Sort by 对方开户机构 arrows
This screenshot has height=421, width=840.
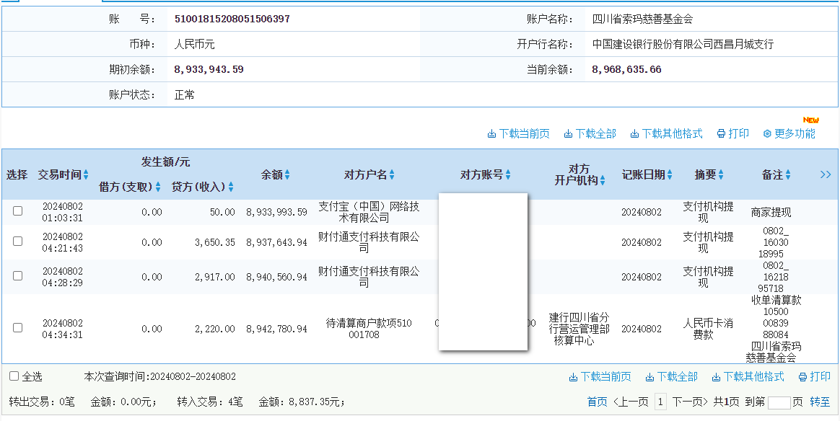tap(603, 181)
